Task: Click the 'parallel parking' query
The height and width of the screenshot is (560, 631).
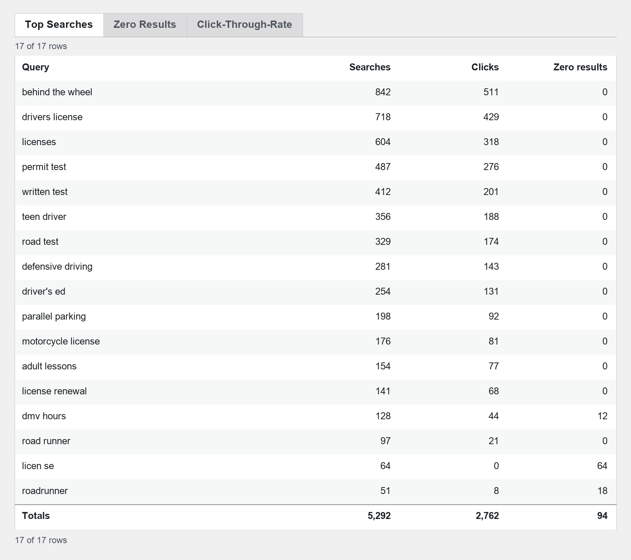Action: tap(54, 317)
